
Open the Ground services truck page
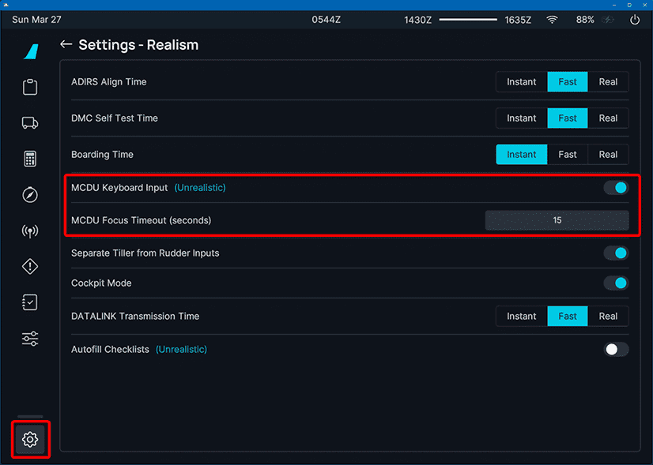click(x=30, y=122)
